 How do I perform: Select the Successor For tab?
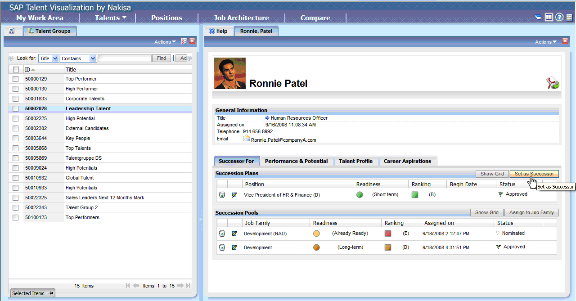point(236,161)
